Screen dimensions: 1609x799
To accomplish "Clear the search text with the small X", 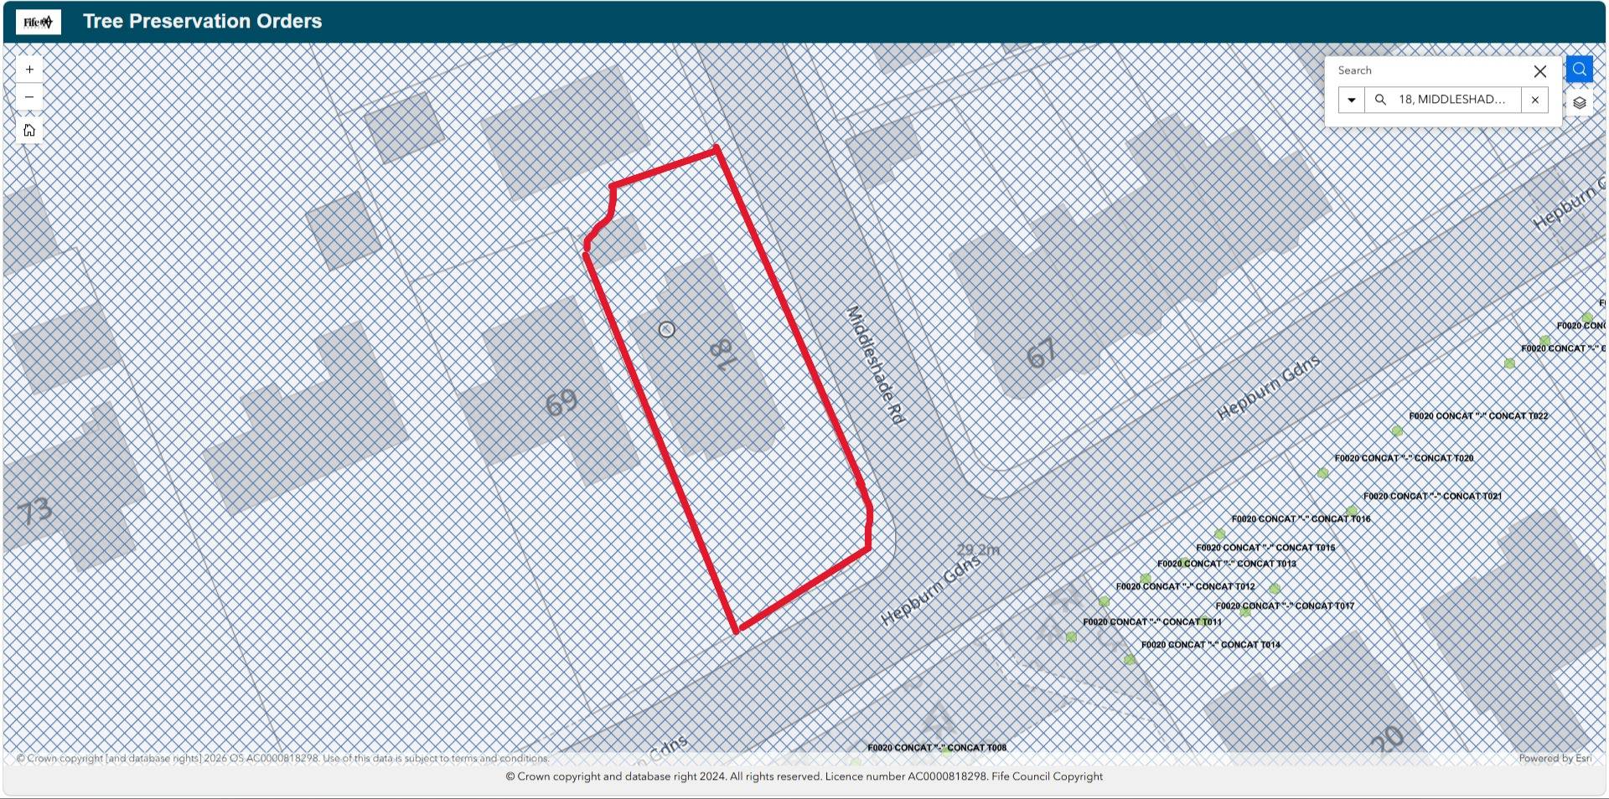I will (x=1534, y=100).
